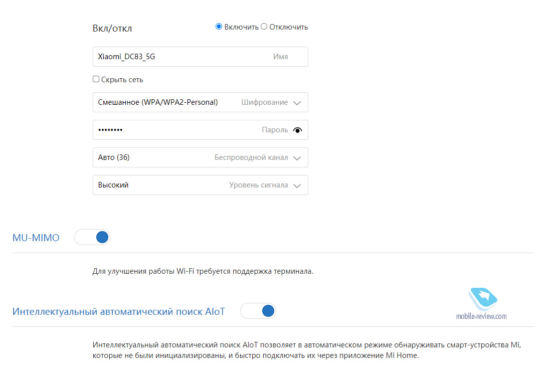
Task: Toggle the AIoT automatic search switch
Action: [258, 311]
